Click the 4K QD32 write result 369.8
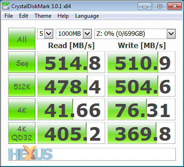Screen dimensions: 184x167 (141, 133)
